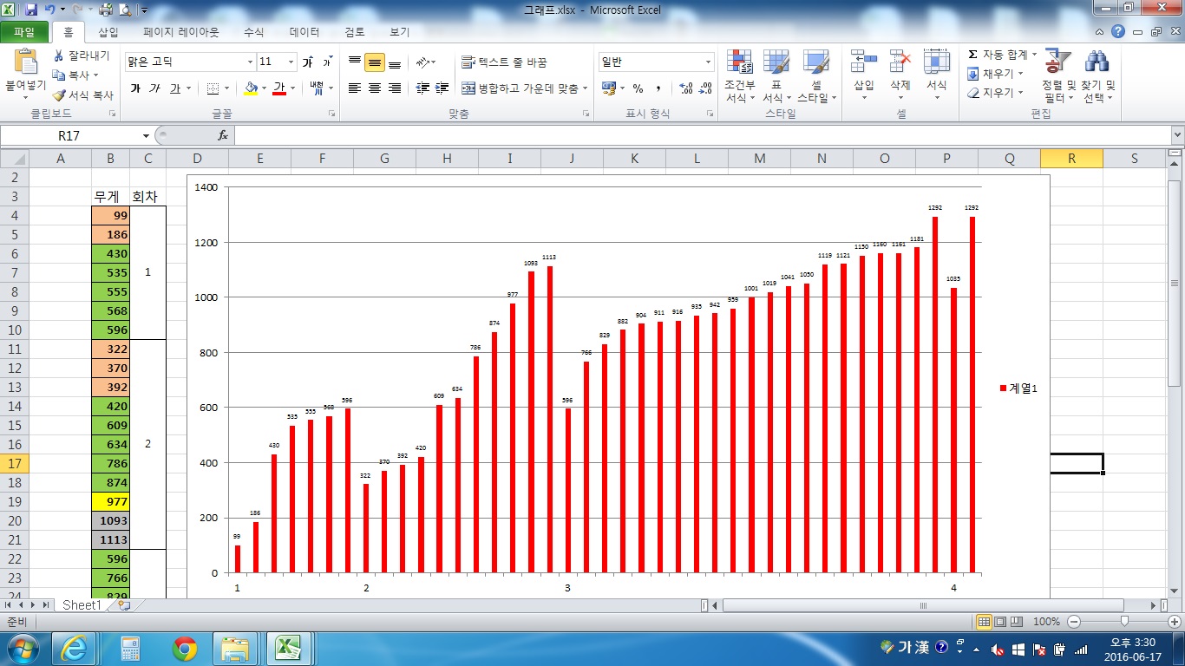Expand the Name Box dropdown arrow
This screenshot has height=666, width=1185.
coord(146,136)
